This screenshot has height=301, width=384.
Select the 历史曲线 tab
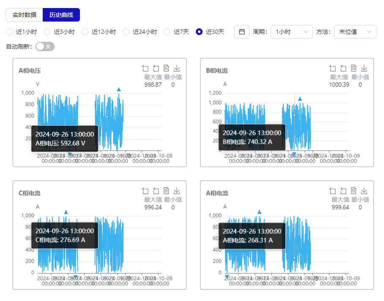pyautogui.click(x=61, y=15)
